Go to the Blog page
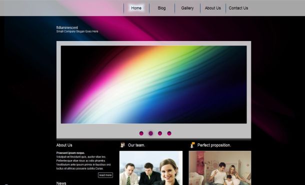The height and width of the screenshot is (185, 305). click(x=161, y=8)
